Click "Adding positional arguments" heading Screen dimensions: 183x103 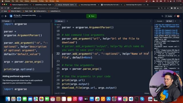(16, 76)
